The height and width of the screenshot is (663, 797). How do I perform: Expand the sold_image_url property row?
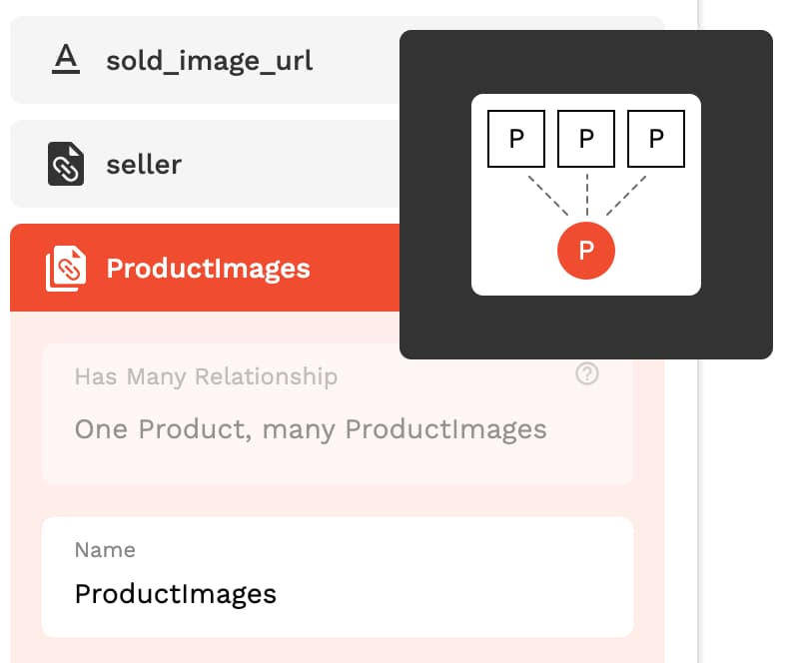pyautogui.click(x=205, y=60)
